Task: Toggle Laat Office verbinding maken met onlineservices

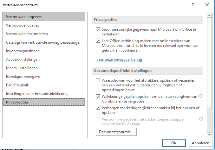Action: [98, 41]
